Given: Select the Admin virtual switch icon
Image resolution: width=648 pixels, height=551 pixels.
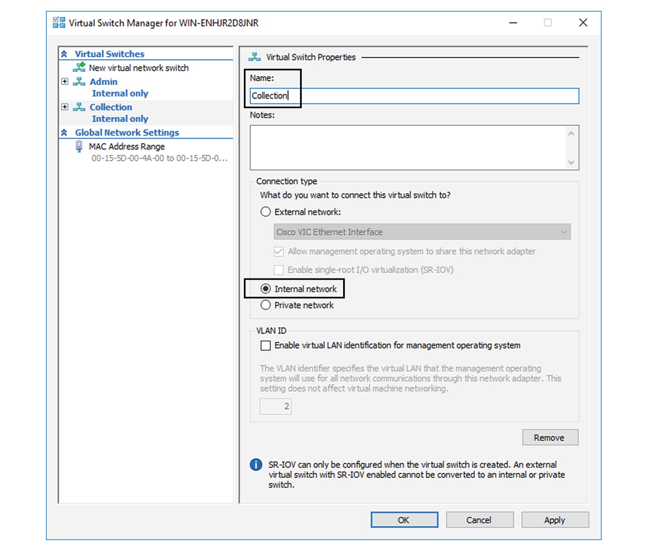Looking at the screenshot, I should 79,81.
